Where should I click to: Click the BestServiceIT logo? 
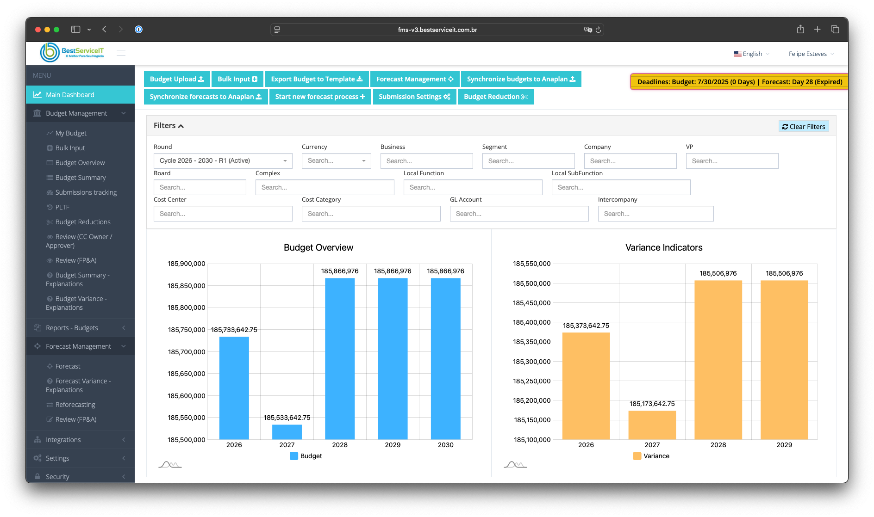point(72,53)
